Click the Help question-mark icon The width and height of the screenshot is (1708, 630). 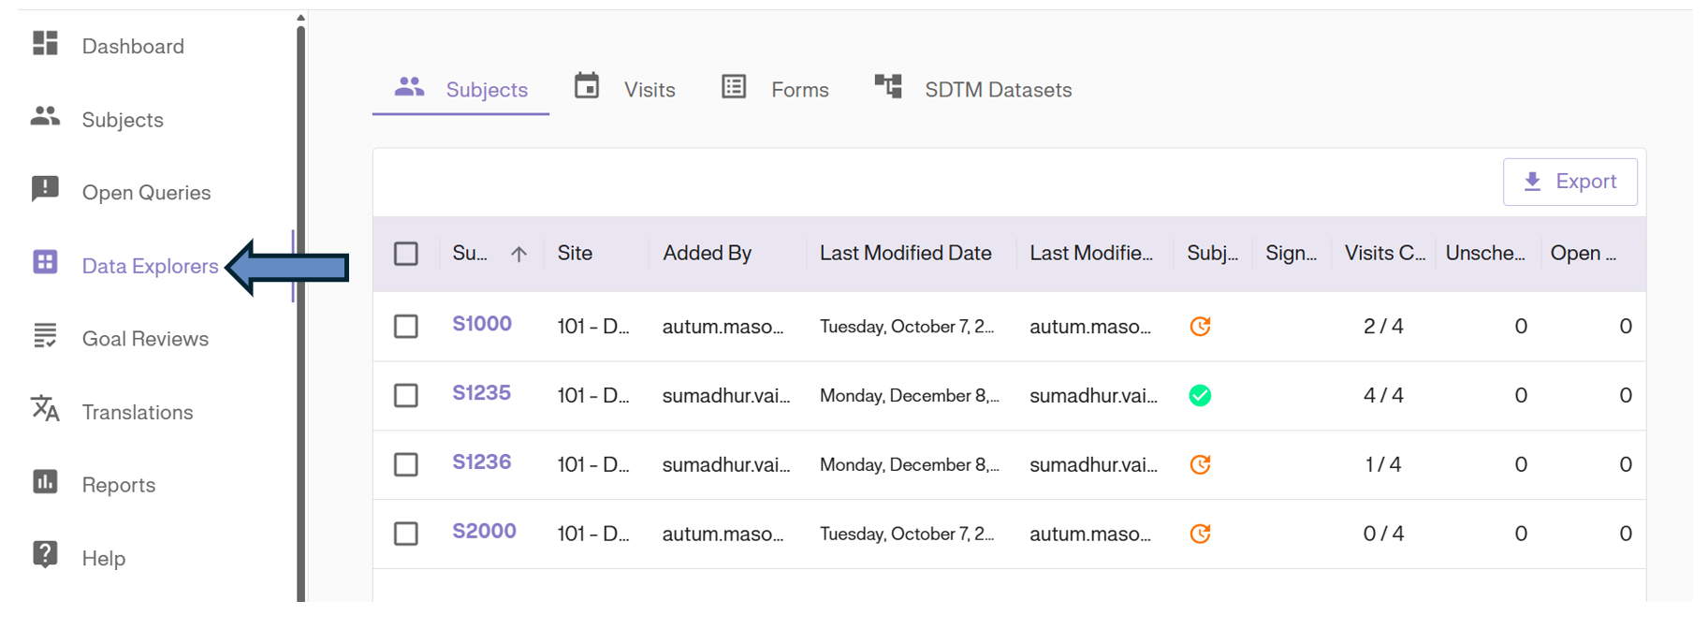click(x=44, y=557)
